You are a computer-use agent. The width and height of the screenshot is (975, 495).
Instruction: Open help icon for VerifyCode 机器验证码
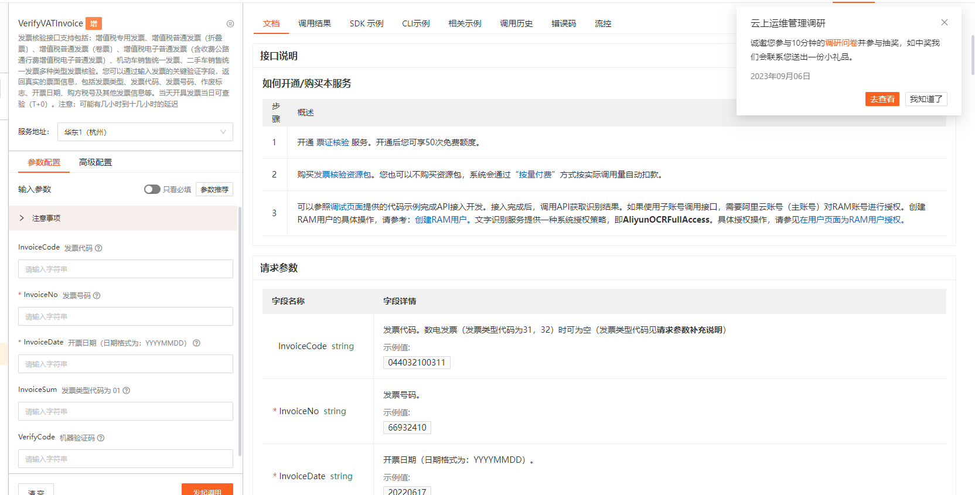(x=101, y=438)
